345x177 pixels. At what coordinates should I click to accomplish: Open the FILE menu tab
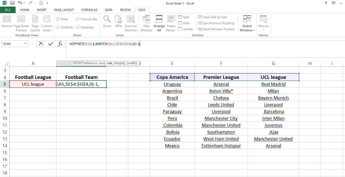click(8, 10)
